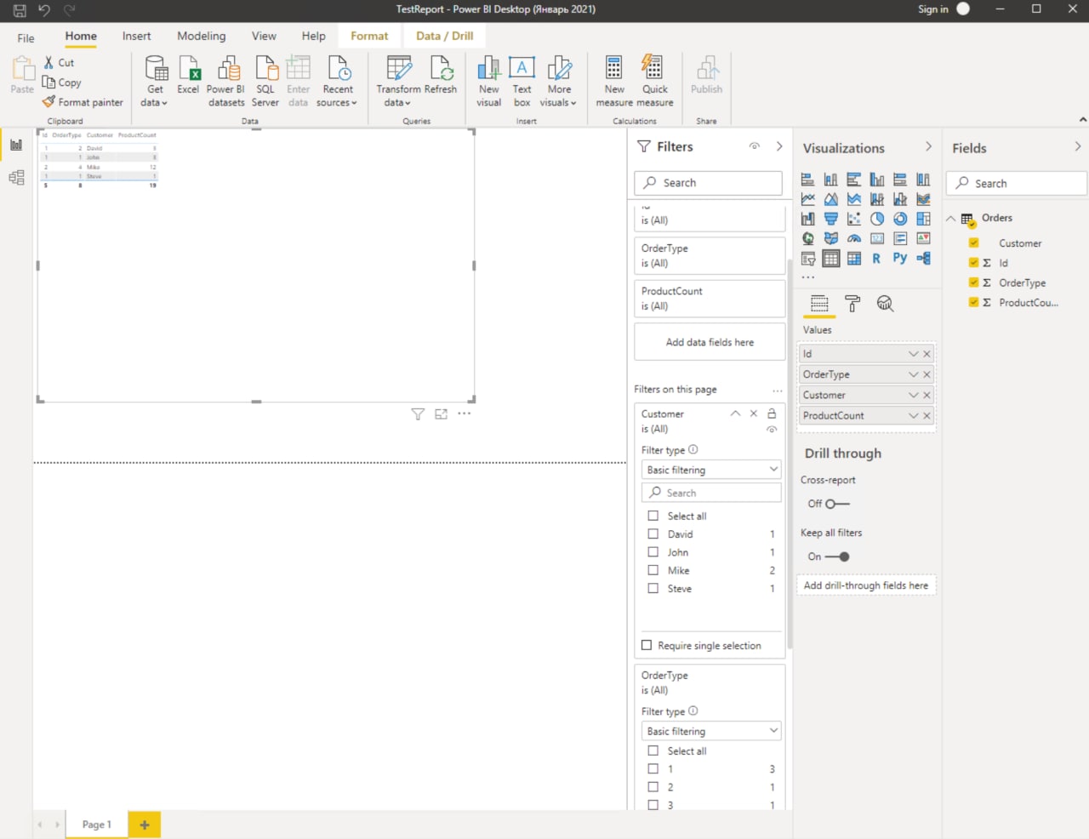
Task: Click Transform data button
Action: 398,81
